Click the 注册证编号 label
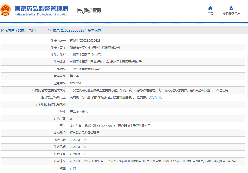The width and height of the screenshot is (248, 173). coord(58,41)
